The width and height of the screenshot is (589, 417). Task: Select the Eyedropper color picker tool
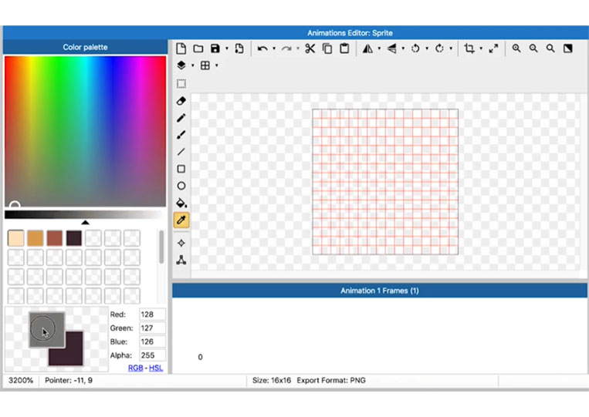click(181, 220)
